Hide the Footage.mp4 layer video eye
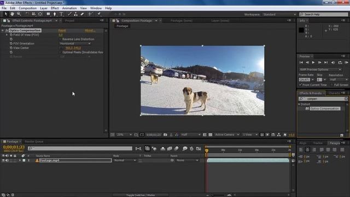 (x=3, y=160)
